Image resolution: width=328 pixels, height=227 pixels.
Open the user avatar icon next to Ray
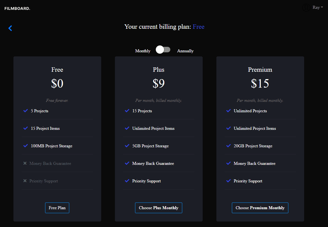(x=306, y=7)
